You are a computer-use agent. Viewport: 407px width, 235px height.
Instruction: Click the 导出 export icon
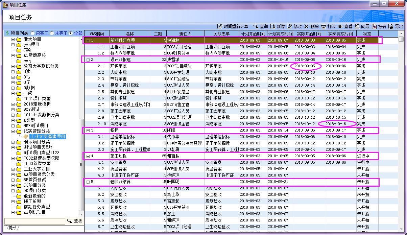click(x=391, y=26)
